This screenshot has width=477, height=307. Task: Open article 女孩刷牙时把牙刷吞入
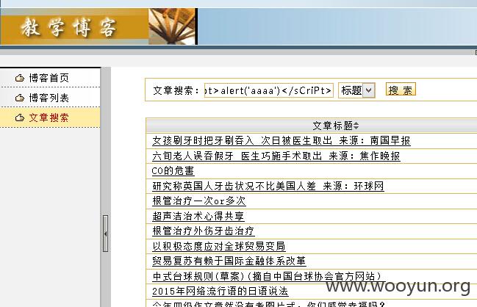[281, 141]
